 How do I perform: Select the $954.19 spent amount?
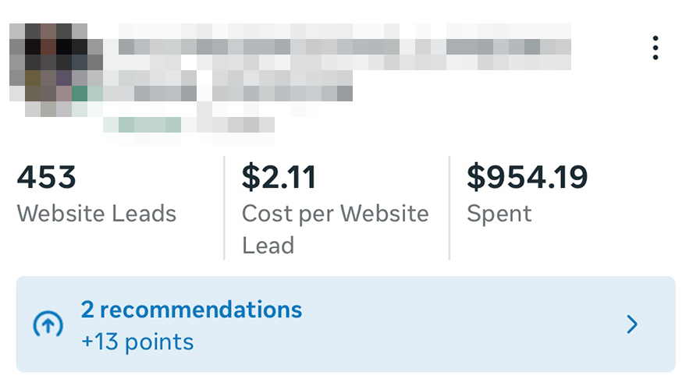[527, 178]
